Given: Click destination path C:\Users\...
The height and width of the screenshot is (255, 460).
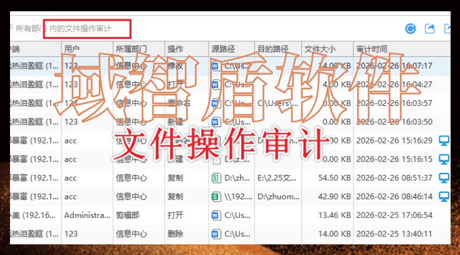Looking at the screenshot, I should pos(278,103).
